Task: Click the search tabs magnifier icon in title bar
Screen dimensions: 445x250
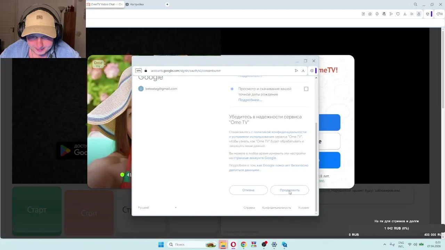Action: [415, 5]
